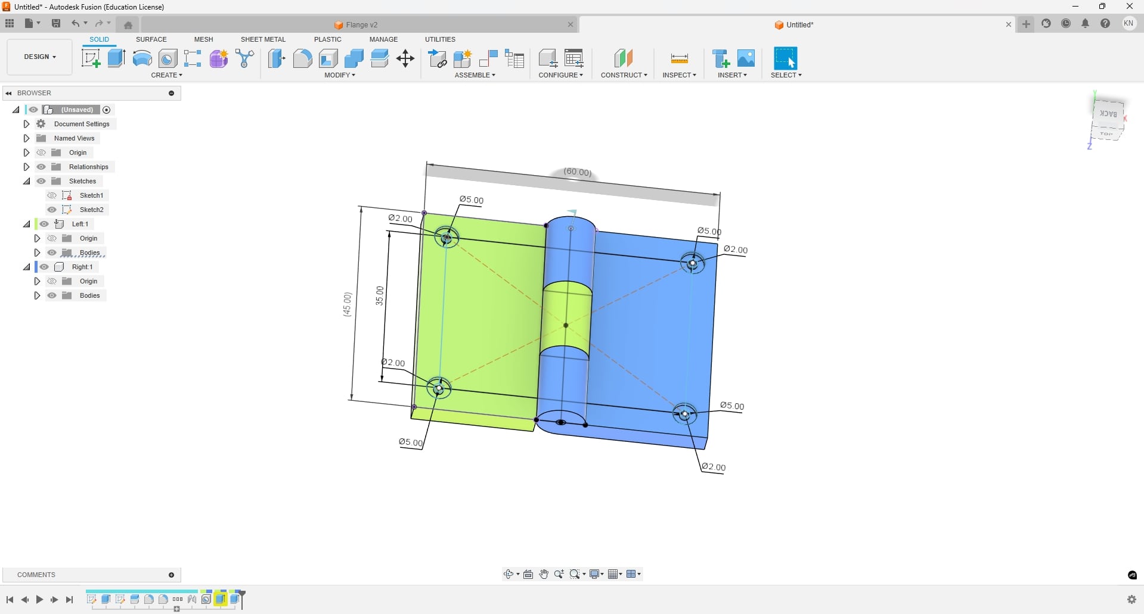
Task: Expand the Named Views folder
Action: 26,138
